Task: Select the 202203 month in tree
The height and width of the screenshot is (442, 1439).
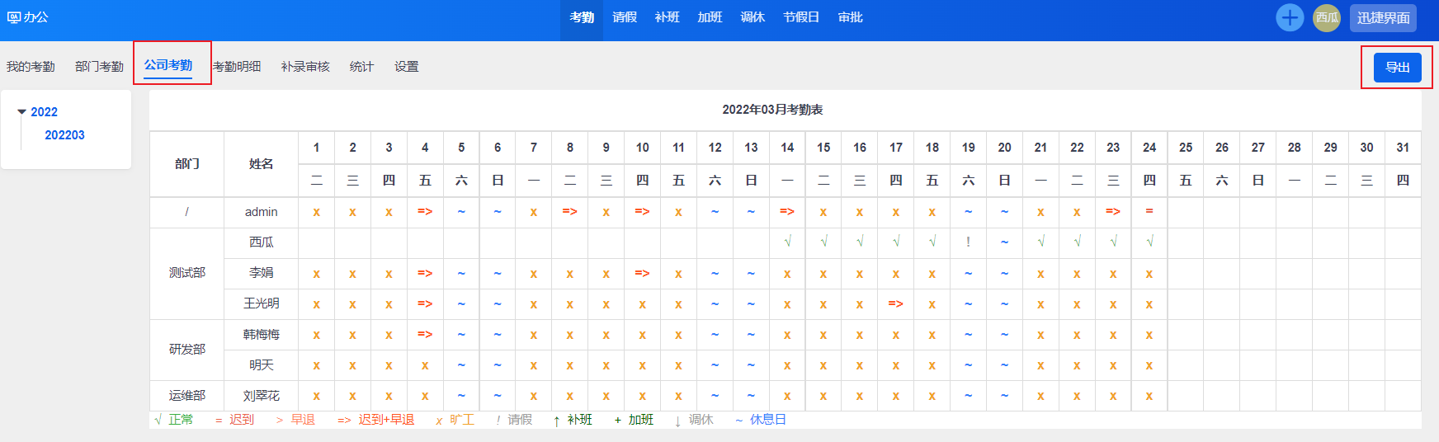Action: click(64, 135)
